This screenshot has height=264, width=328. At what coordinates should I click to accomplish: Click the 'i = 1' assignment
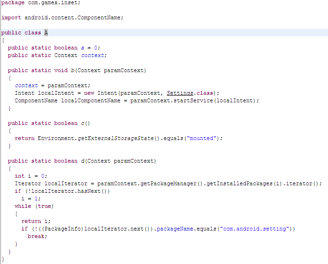(x=31, y=198)
